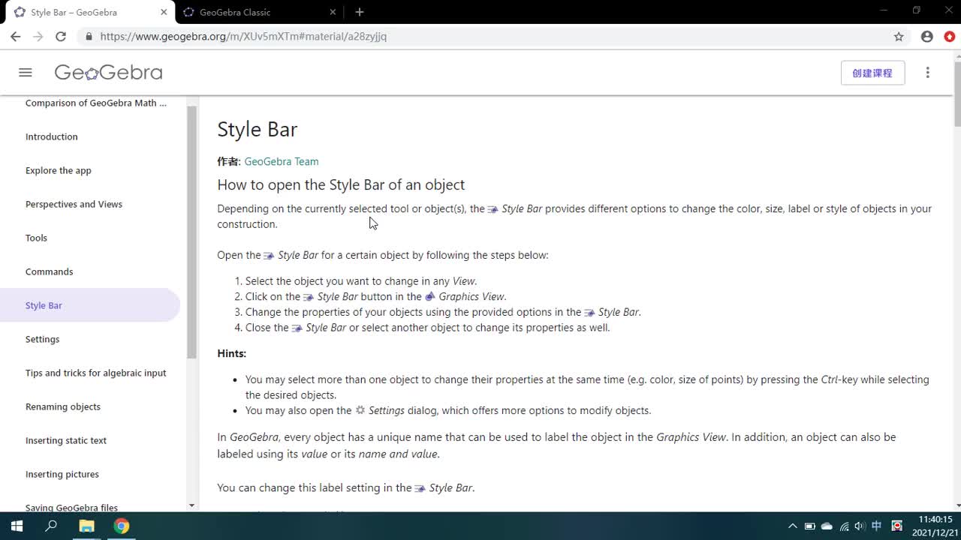Click the red tray application icon
961x540 pixels.
click(896, 526)
